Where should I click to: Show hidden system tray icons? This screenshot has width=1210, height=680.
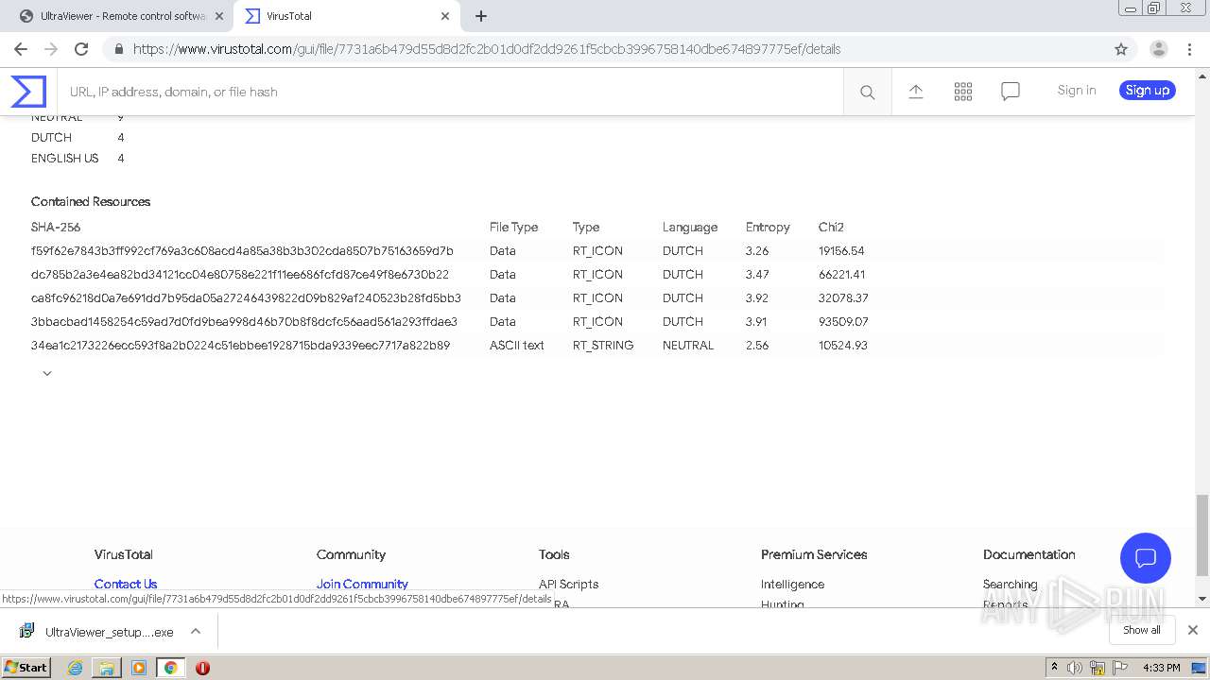pos(1054,668)
